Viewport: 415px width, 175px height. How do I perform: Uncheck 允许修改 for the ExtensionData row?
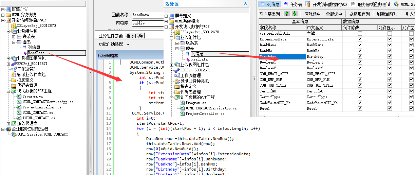coord(360,39)
